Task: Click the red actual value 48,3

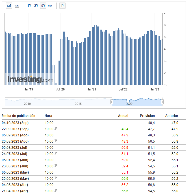Action: point(125,141)
